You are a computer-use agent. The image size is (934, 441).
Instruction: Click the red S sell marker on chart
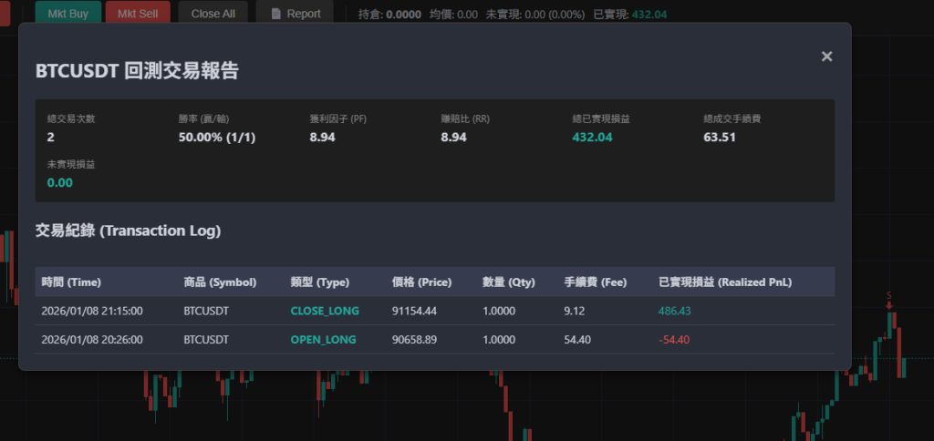(889, 297)
